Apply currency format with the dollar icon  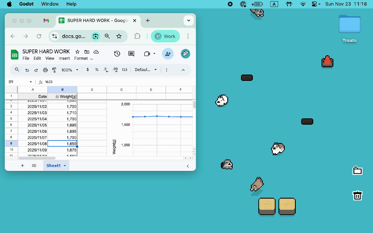click(x=88, y=70)
